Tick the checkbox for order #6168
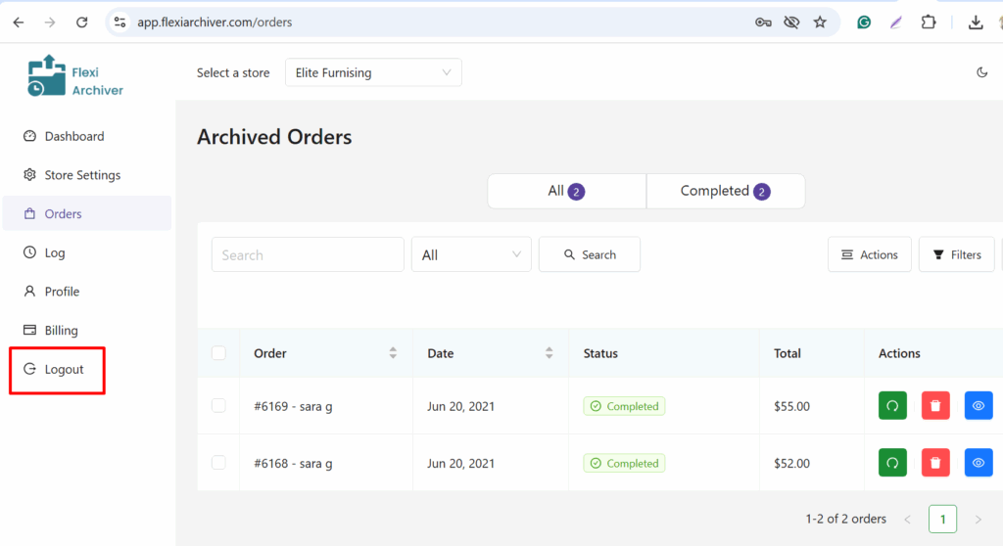1003x546 pixels. click(218, 463)
